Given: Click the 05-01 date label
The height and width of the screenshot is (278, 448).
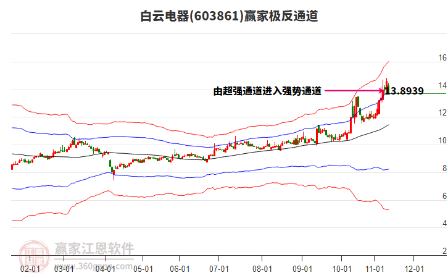Looking at the screenshot, I should click(x=143, y=269).
